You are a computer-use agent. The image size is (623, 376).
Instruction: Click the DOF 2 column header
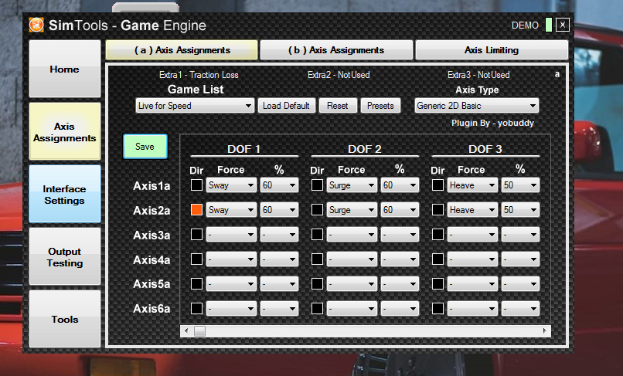click(365, 149)
